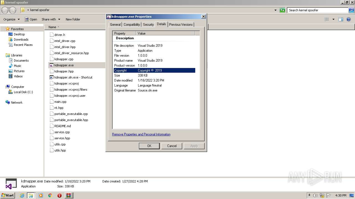Viewport: 355px width, 199px height.
Task: Select the kdmapper.vcxproj file
Action: coord(67,83)
